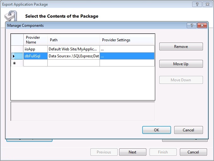Cancel the Manage Components dialog
Image resolution: width=214 pixels, height=161 pixels.
click(x=188, y=130)
